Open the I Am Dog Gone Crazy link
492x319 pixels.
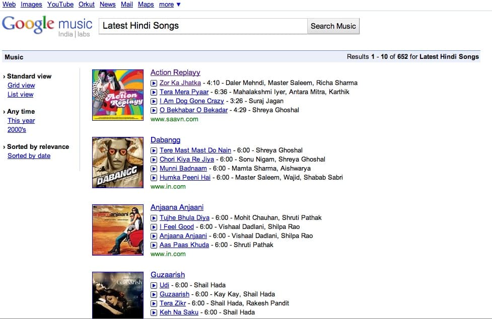click(x=192, y=101)
